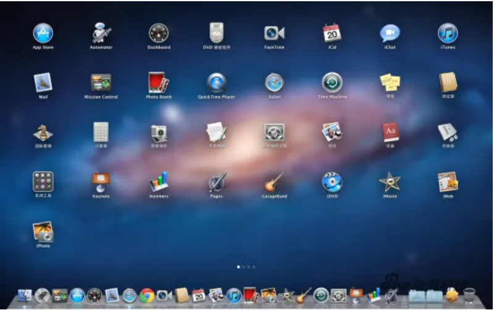This screenshot has height=310, width=494.
Task: Launch Automator app
Action: [x=101, y=33]
